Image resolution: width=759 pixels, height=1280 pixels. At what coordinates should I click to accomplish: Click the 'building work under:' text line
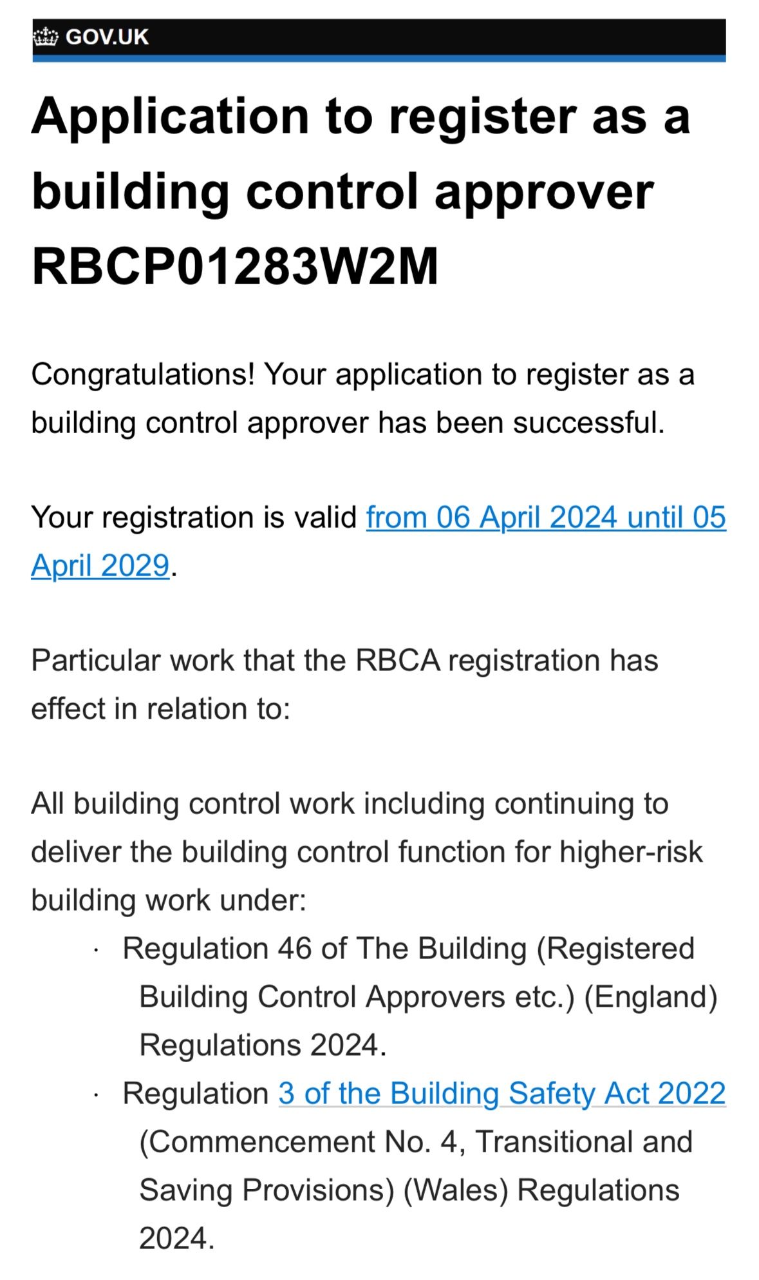point(169,900)
